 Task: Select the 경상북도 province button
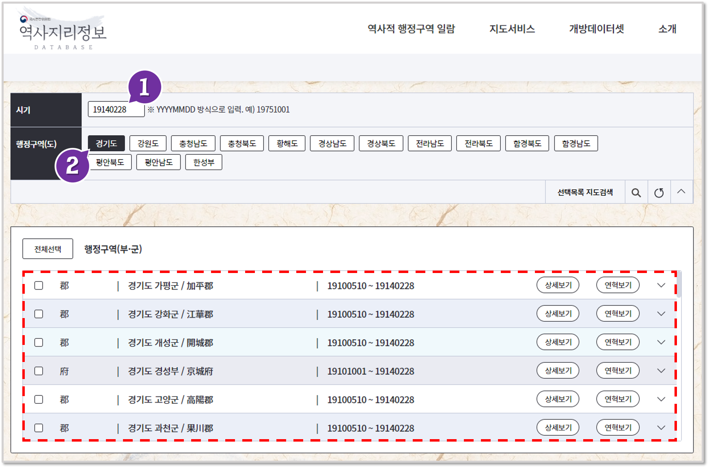pyautogui.click(x=381, y=143)
